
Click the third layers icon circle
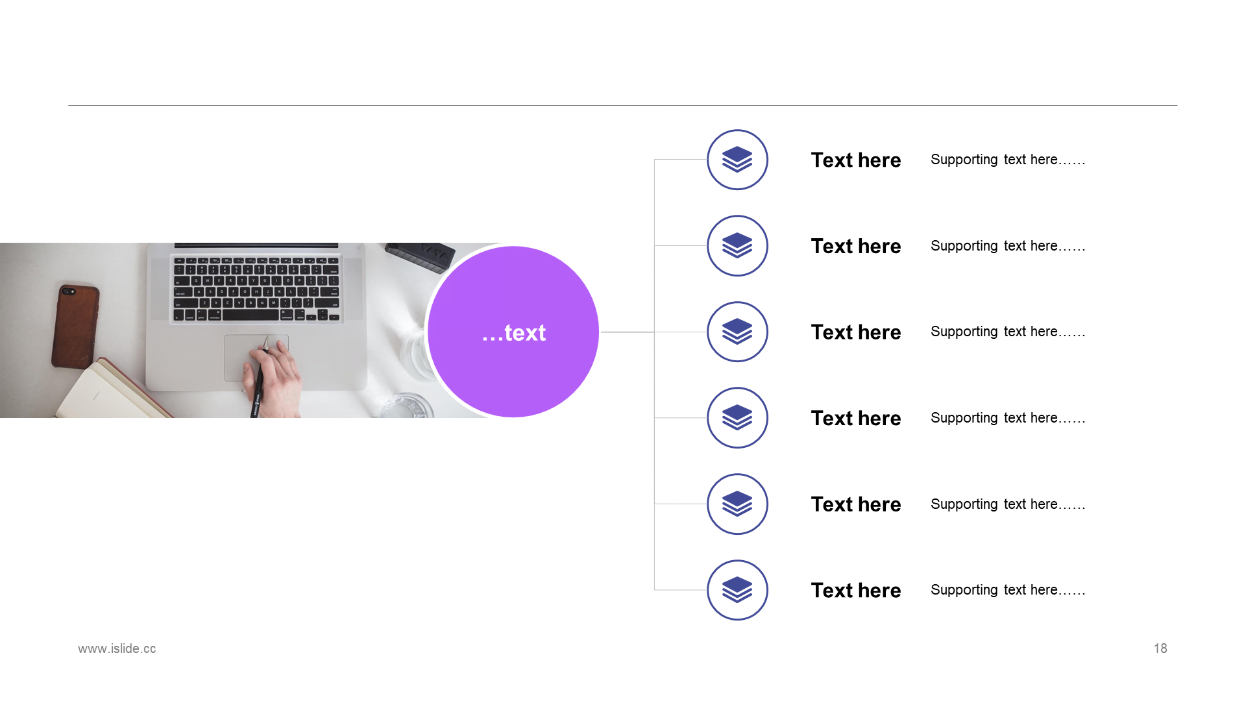coord(737,332)
